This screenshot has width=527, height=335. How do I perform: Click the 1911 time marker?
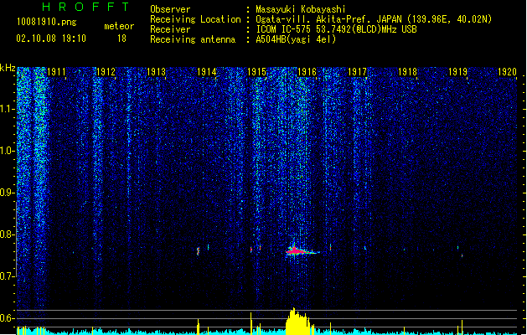pos(56,72)
